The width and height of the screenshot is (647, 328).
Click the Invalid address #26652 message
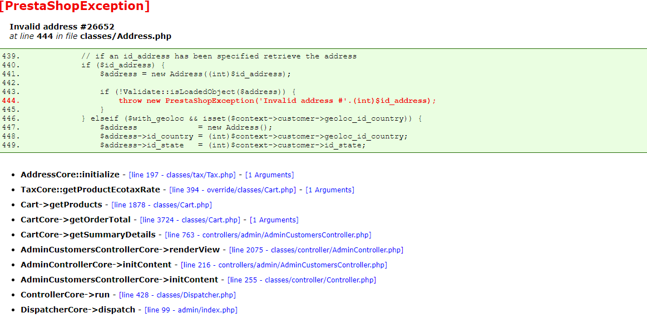[62, 27]
